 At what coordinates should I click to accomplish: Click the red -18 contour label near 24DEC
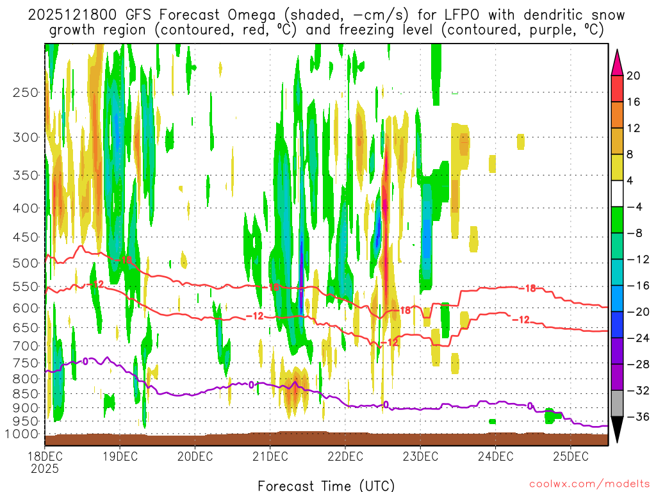pyautogui.click(x=527, y=288)
